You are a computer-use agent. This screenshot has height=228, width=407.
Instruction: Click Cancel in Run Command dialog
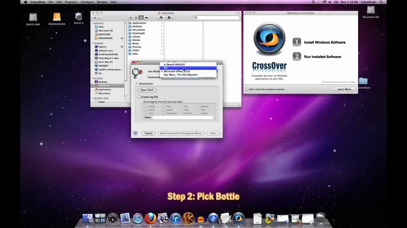click(148, 133)
